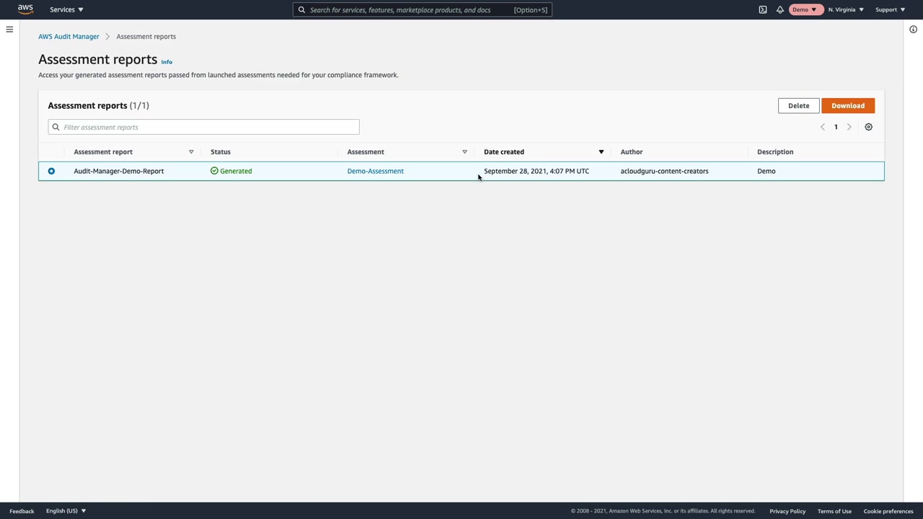Open the left navigation hamburger menu
Screen dimensions: 923x519
(x=9, y=30)
